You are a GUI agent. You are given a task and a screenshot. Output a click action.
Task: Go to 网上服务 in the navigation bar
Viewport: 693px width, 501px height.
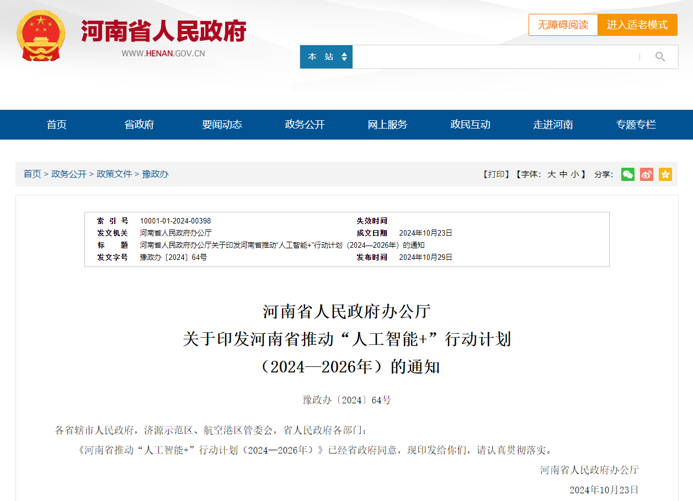click(x=387, y=125)
